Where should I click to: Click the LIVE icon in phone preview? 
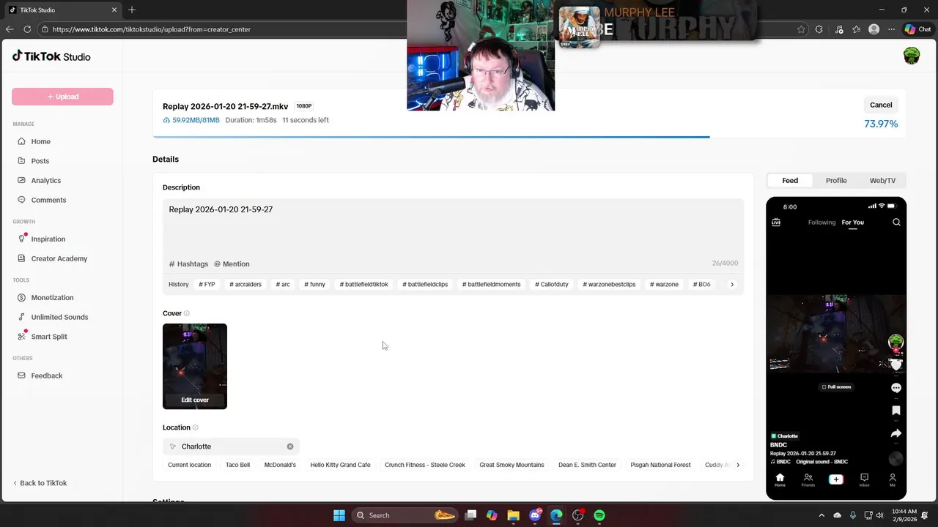pyautogui.click(x=776, y=222)
